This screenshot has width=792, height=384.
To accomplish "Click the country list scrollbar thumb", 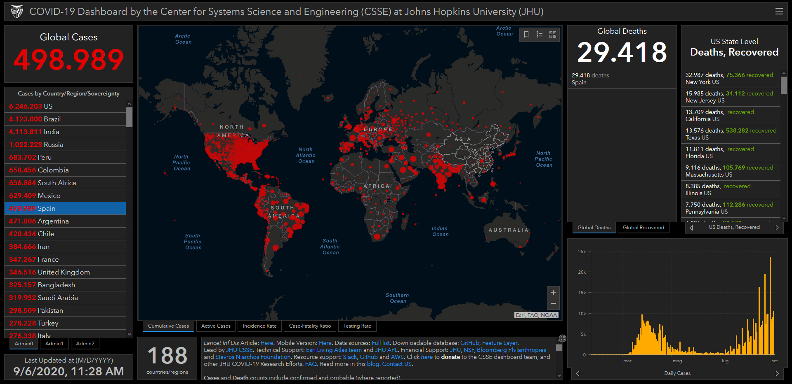I will click(130, 117).
